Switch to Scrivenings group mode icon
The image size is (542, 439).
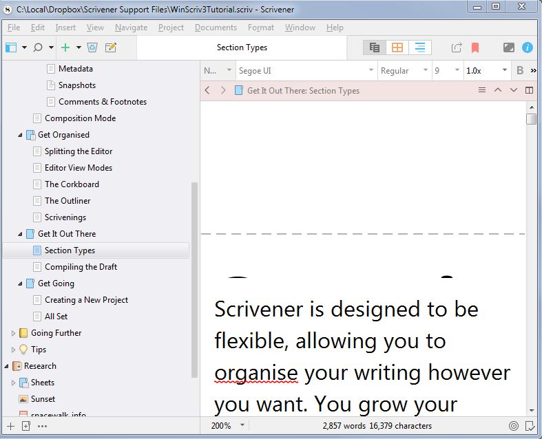[x=375, y=47]
